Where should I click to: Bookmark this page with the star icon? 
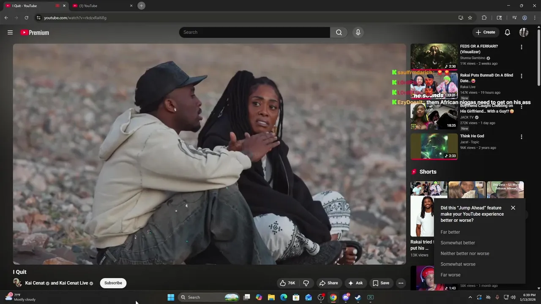pyautogui.click(x=470, y=18)
